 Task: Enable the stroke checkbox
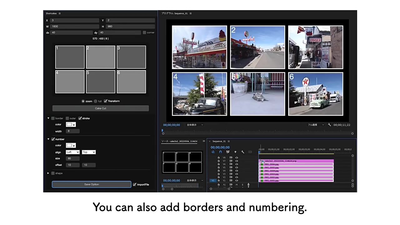coord(80,118)
